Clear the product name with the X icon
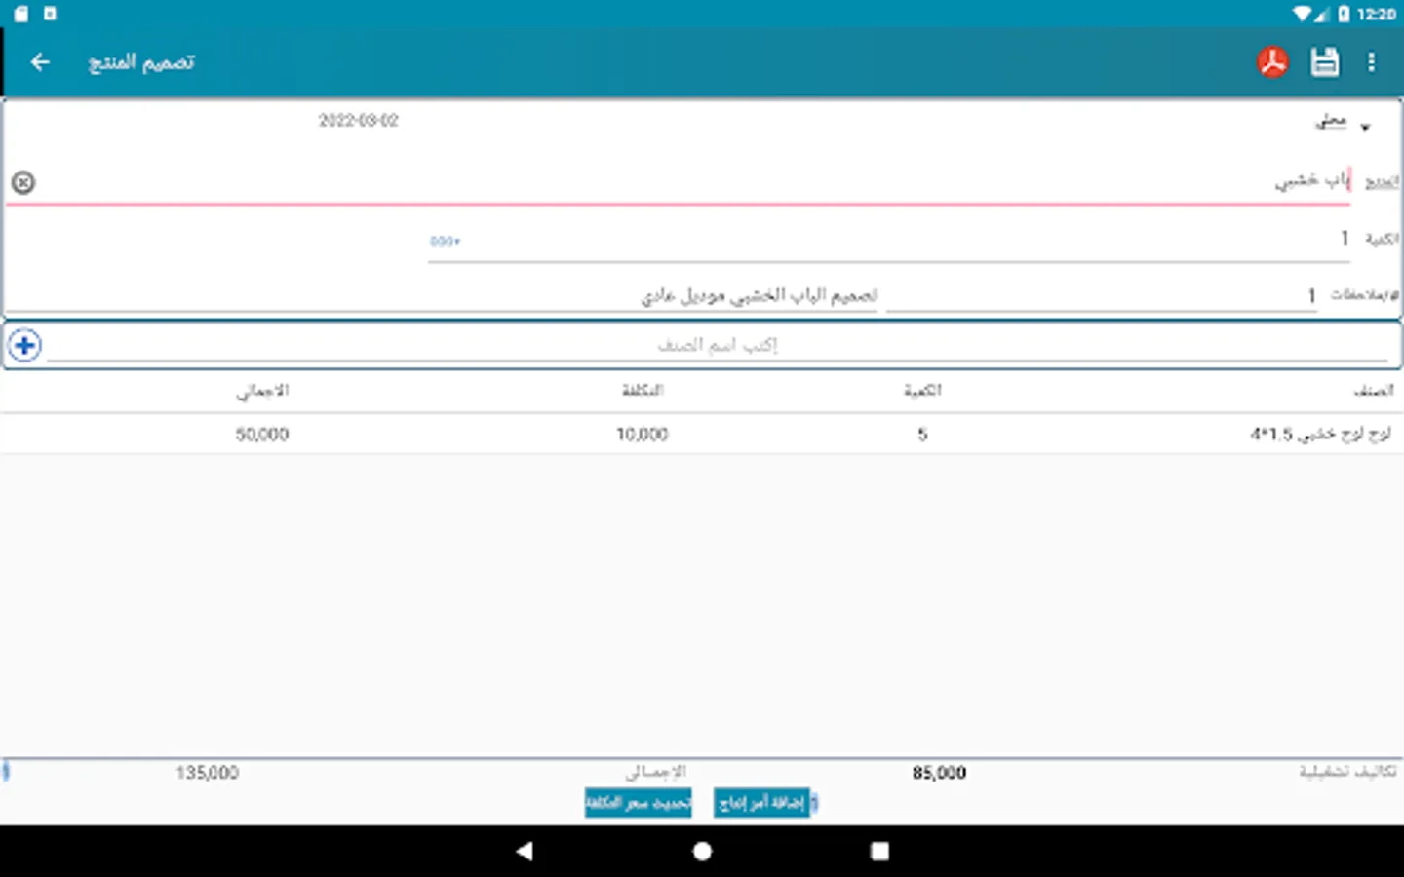This screenshot has width=1404, height=877. (23, 182)
